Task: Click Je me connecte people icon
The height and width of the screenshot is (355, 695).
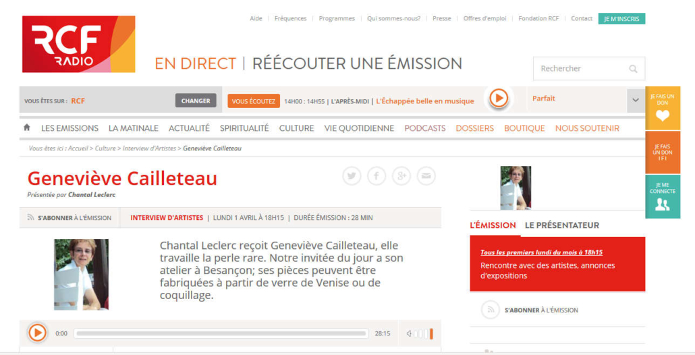Action: [x=663, y=204]
